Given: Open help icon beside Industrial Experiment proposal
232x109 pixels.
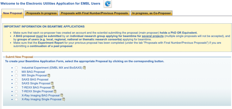Looking at the screenshot, I should [x=84, y=68].
